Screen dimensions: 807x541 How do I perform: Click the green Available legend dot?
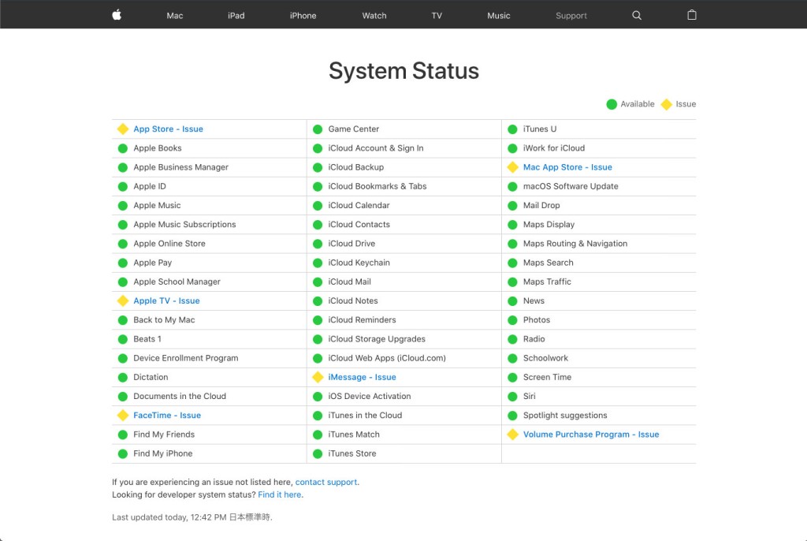coord(612,105)
